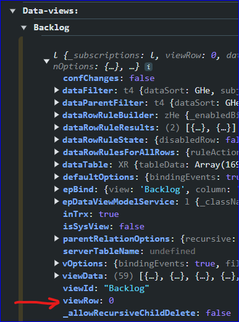This screenshot has height=322, width=239.
Task: Expand the dataRowRulesForAllRows property
Action: [57, 152]
